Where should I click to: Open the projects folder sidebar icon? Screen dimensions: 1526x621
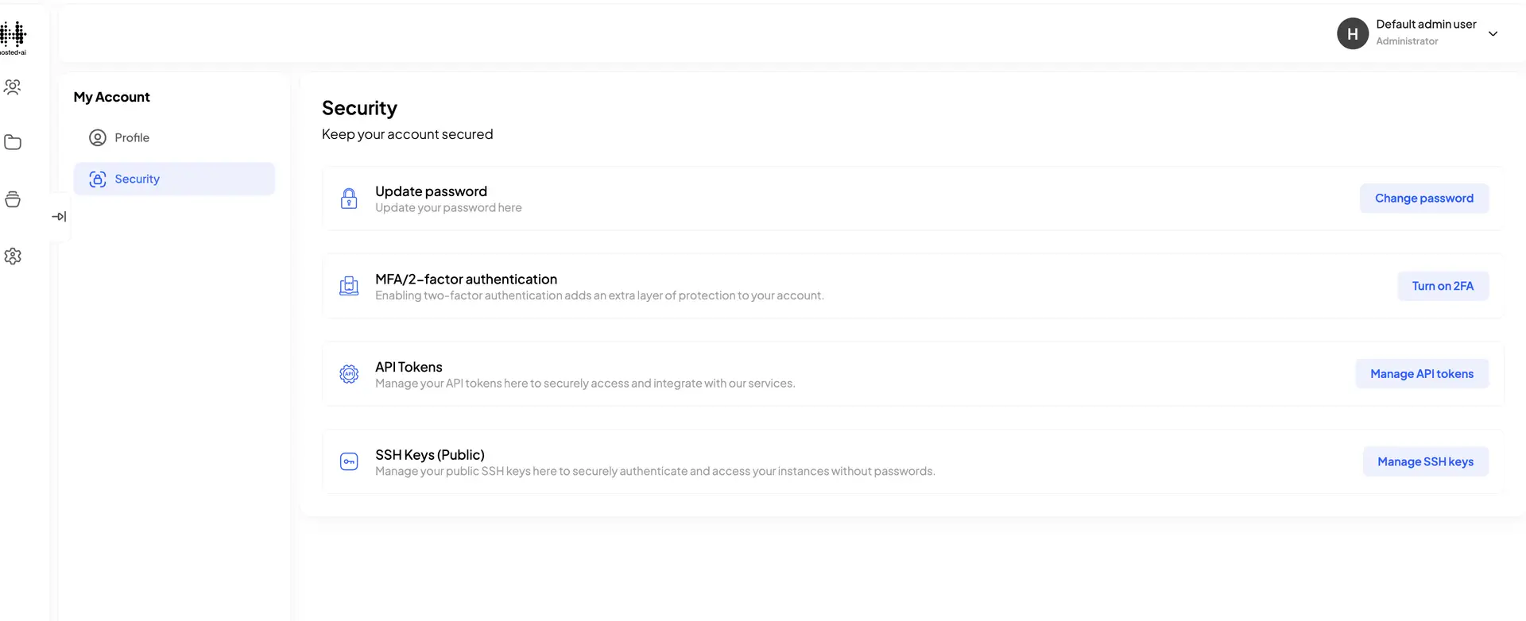(x=13, y=142)
